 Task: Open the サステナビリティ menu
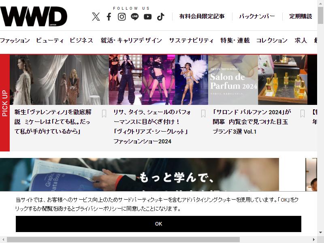click(191, 40)
